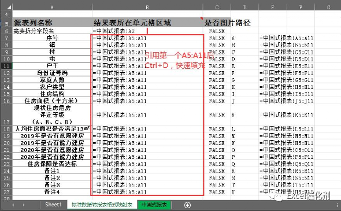Switch to the 中国式报表 sheet tab

click(154, 205)
